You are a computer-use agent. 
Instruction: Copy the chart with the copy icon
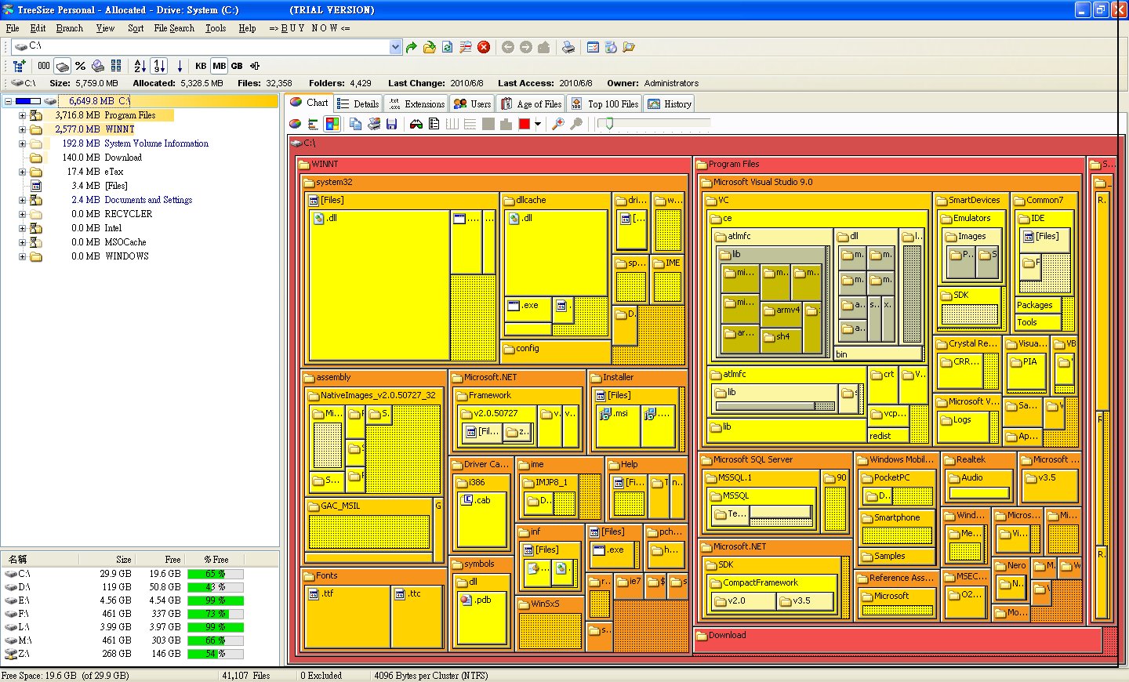(356, 124)
